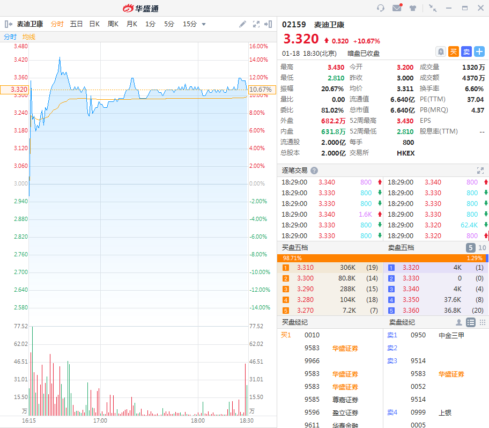Click the shrink window arrows icon
This screenshot has height=428, width=489.
tap(433, 8)
